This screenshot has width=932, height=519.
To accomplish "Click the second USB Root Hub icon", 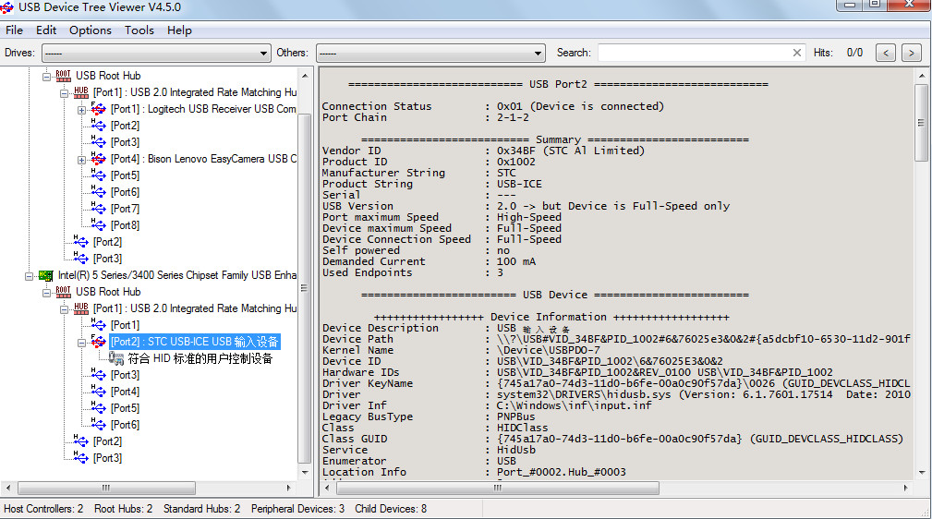I will [x=63, y=292].
